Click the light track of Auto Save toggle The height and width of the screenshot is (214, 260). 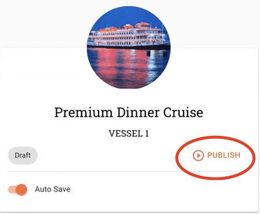(12, 190)
